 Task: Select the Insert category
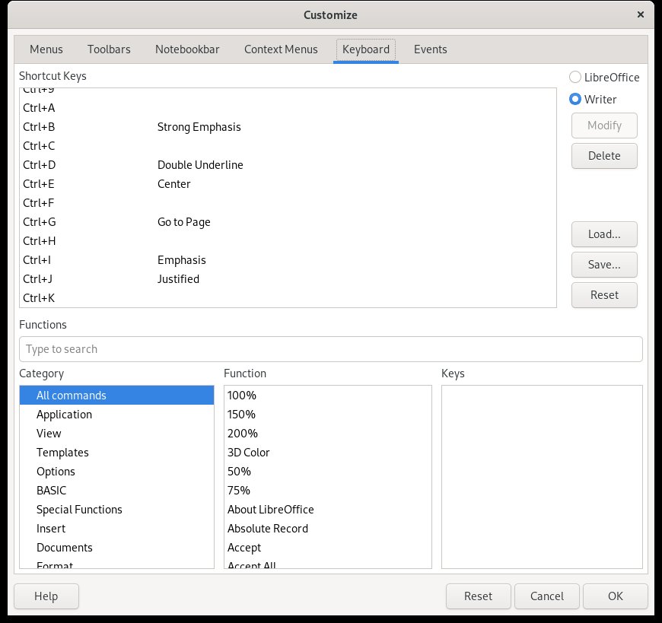51,528
